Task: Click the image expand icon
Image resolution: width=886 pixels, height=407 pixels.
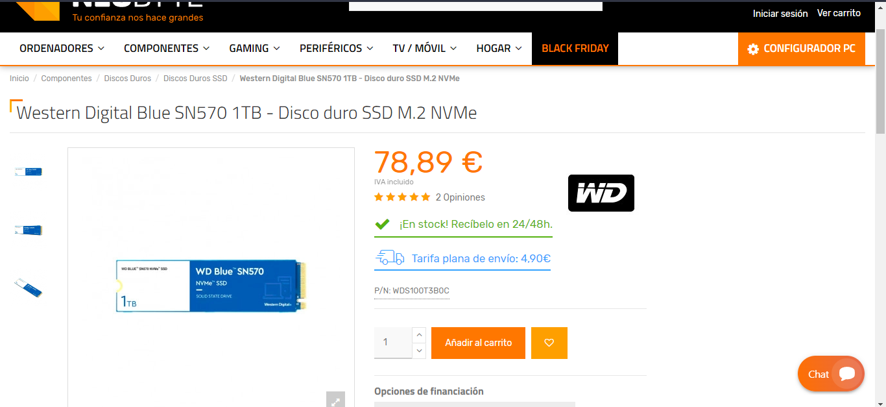Action: click(x=335, y=401)
